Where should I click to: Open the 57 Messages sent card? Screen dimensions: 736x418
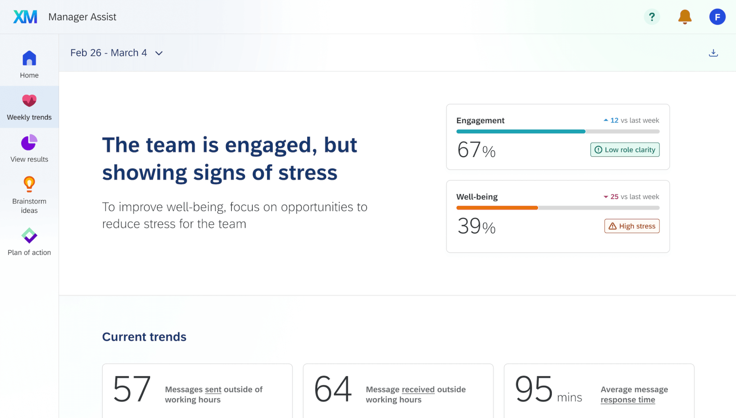(x=197, y=391)
